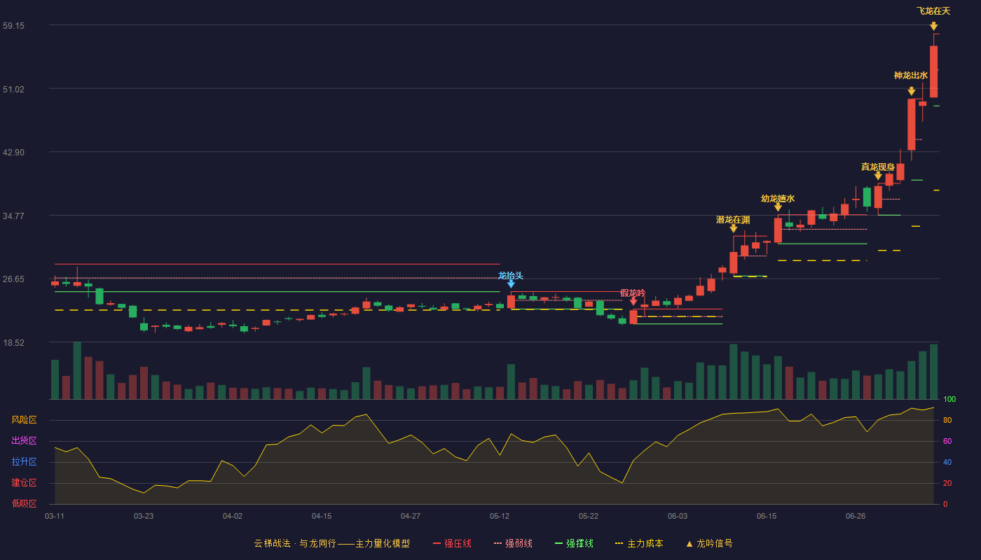Click the 幼龙嬉水 signal arrow marker
This screenshot has height=560, width=981.
pos(778,207)
